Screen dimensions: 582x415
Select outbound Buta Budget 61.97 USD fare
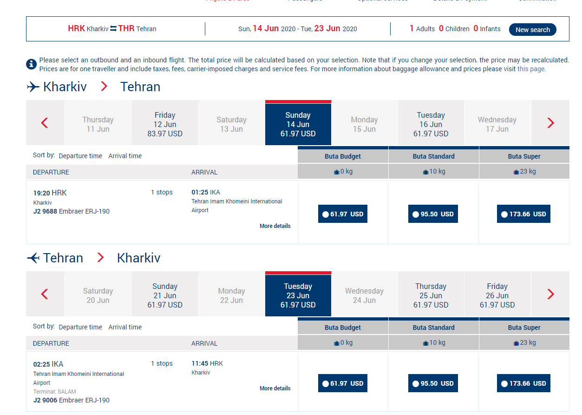pyautogui.click(x=343, y=214)
